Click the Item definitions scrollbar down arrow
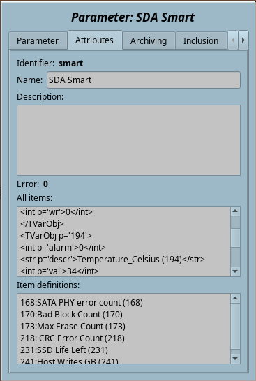256x381 pixels. (x=235, y=359)
